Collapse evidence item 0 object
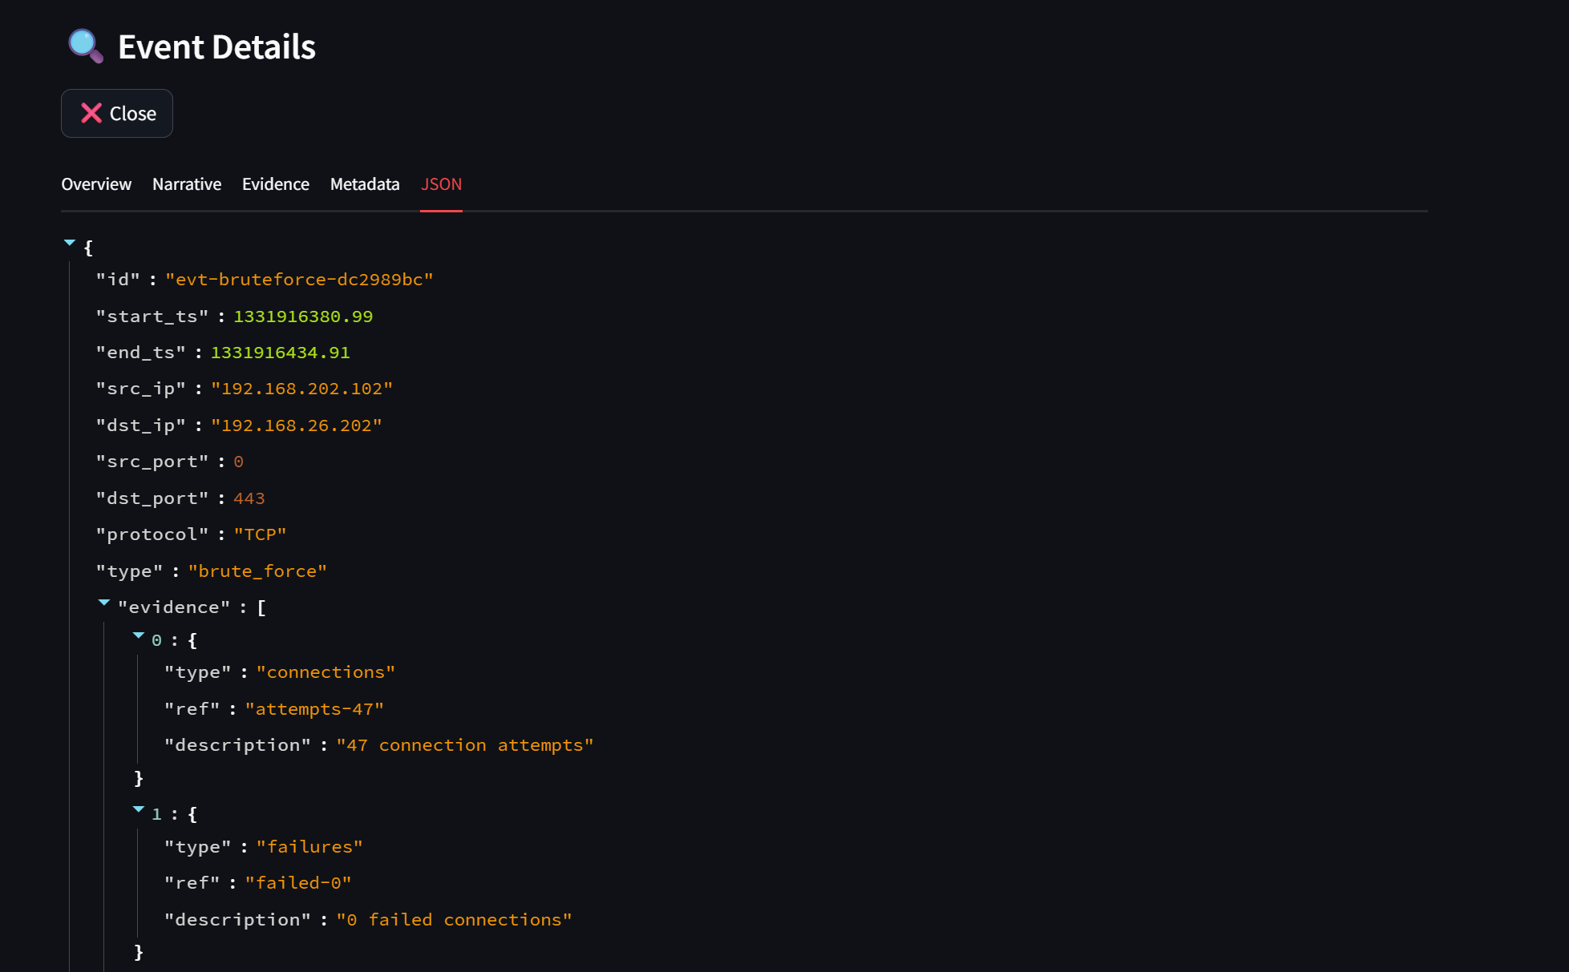This screenshot has width=1569, height=972. 139,635
